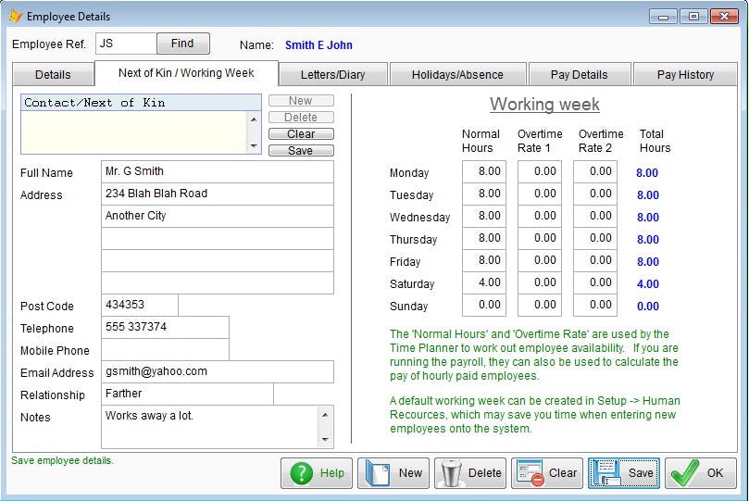The height and width of the screenshot is (501, 749).
Task: Click down arrow of Contact list scrollbar
Action: click(x=254, y=145)
